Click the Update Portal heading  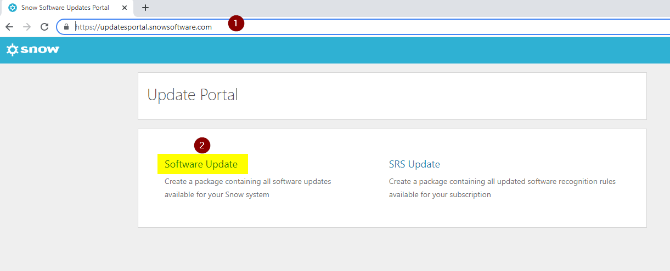[193, 95]
